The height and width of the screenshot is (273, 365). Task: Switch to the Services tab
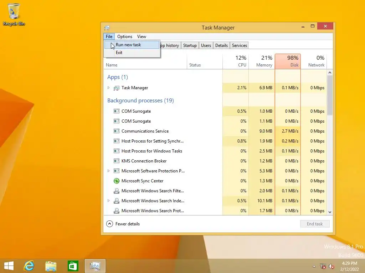tap(239, 45)
